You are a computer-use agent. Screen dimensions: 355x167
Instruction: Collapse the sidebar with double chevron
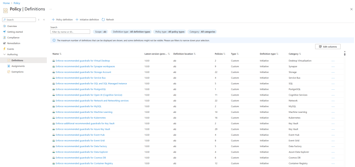pos(44,20)
